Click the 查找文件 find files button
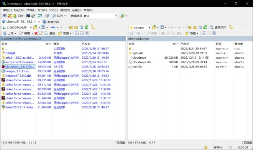Viewport: 253px width, 150px height. tap(218, 27)
